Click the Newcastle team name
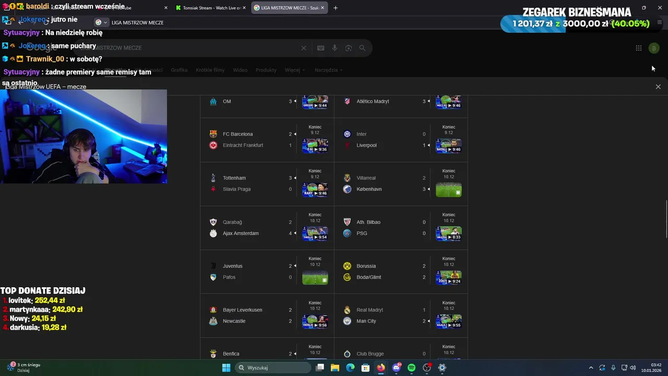This screenshot has height=376, width=668. click(x=234, y=321)
